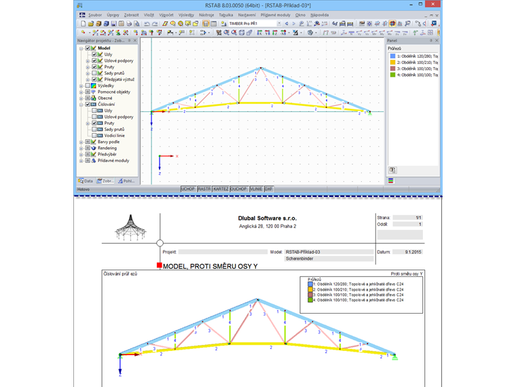Screen dimensions: 516x387
Task: Open the Soubor menu
Action: tap(95, 15)
